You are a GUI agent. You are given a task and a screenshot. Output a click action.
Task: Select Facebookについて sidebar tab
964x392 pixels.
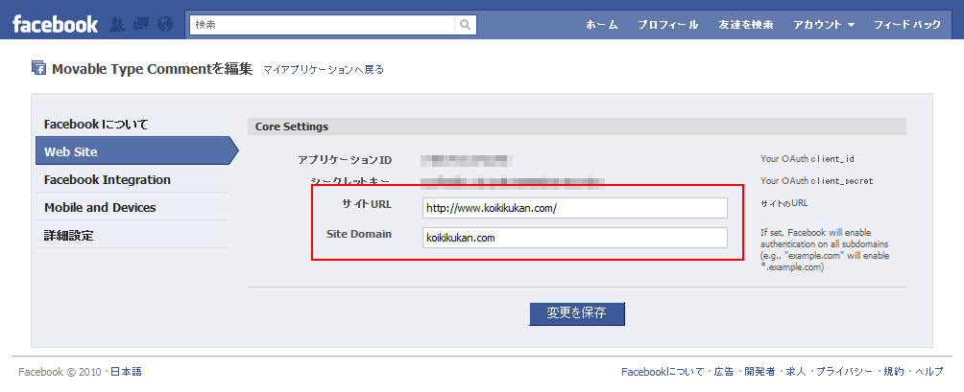click(x=133, y=125)
